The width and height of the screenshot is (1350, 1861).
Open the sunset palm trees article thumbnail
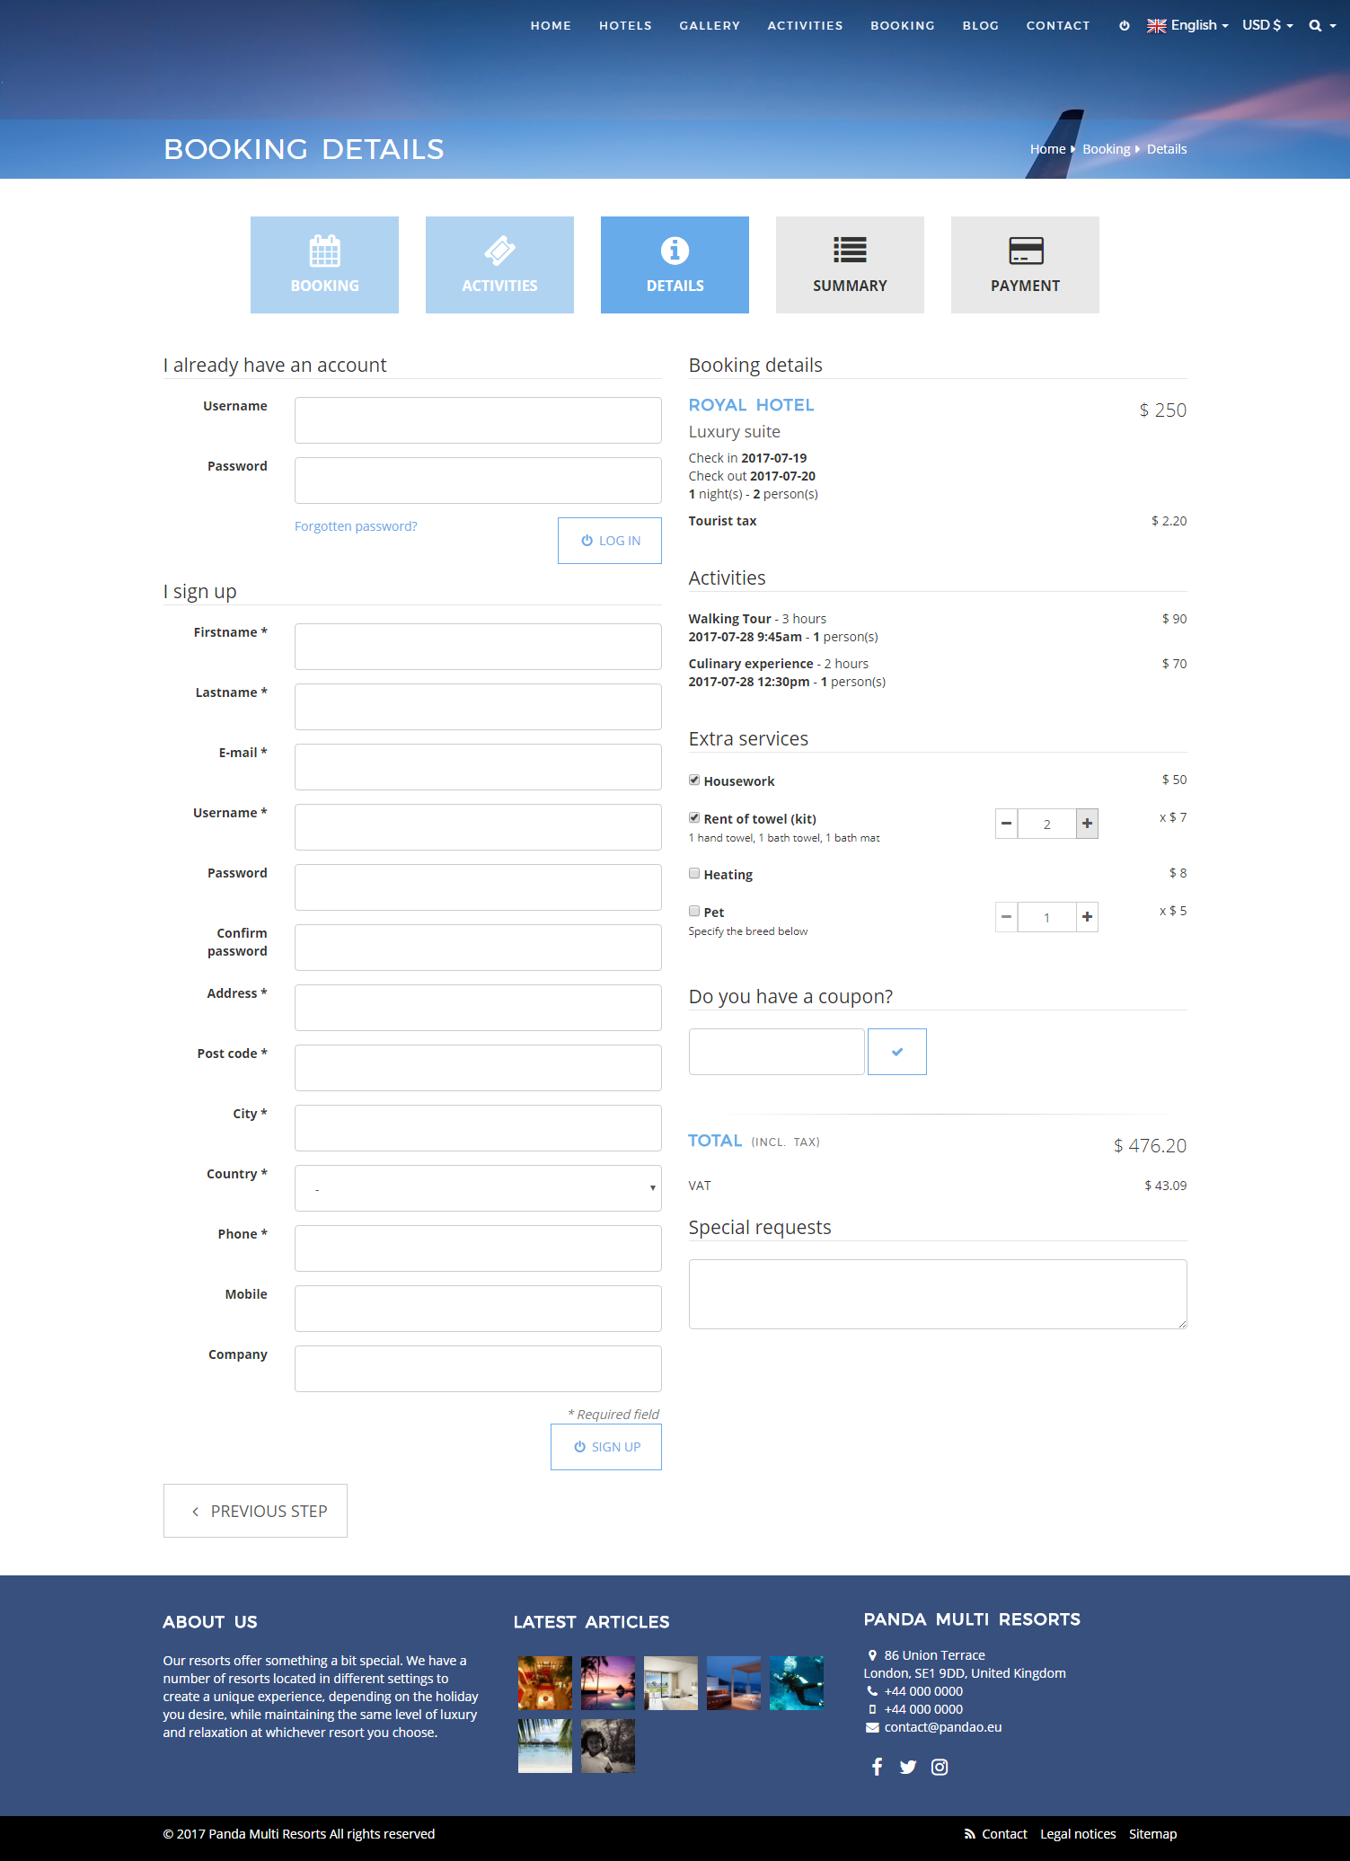(x=608, y=1683)
